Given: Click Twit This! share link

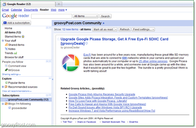Looking at the screenshot, I should (67, 122).
